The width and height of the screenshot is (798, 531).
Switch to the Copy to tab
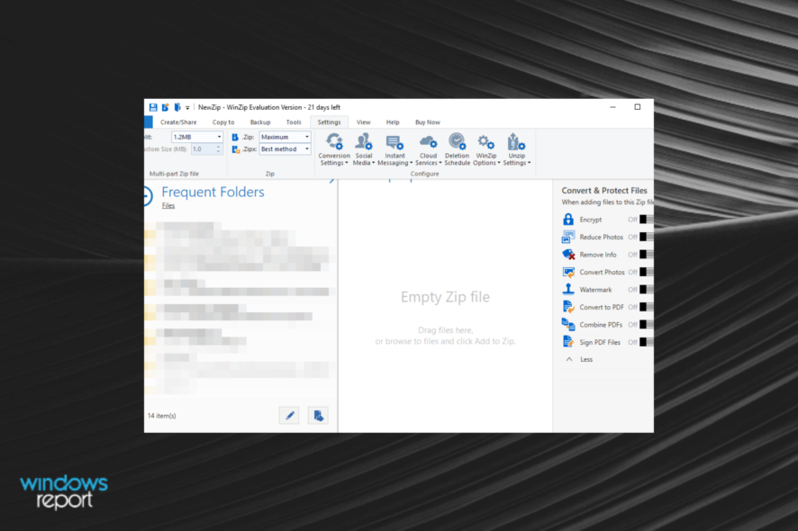[x=222, y=122]
